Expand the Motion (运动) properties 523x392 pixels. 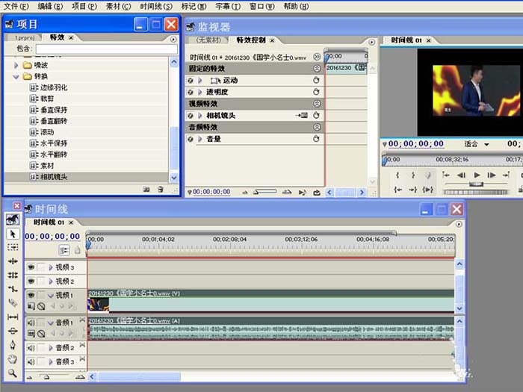[199, 81]
